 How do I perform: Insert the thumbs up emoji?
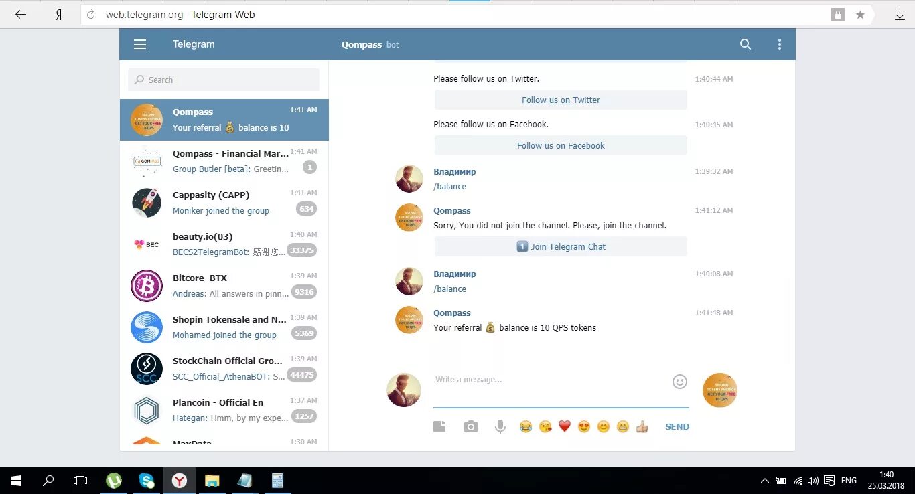642,426
